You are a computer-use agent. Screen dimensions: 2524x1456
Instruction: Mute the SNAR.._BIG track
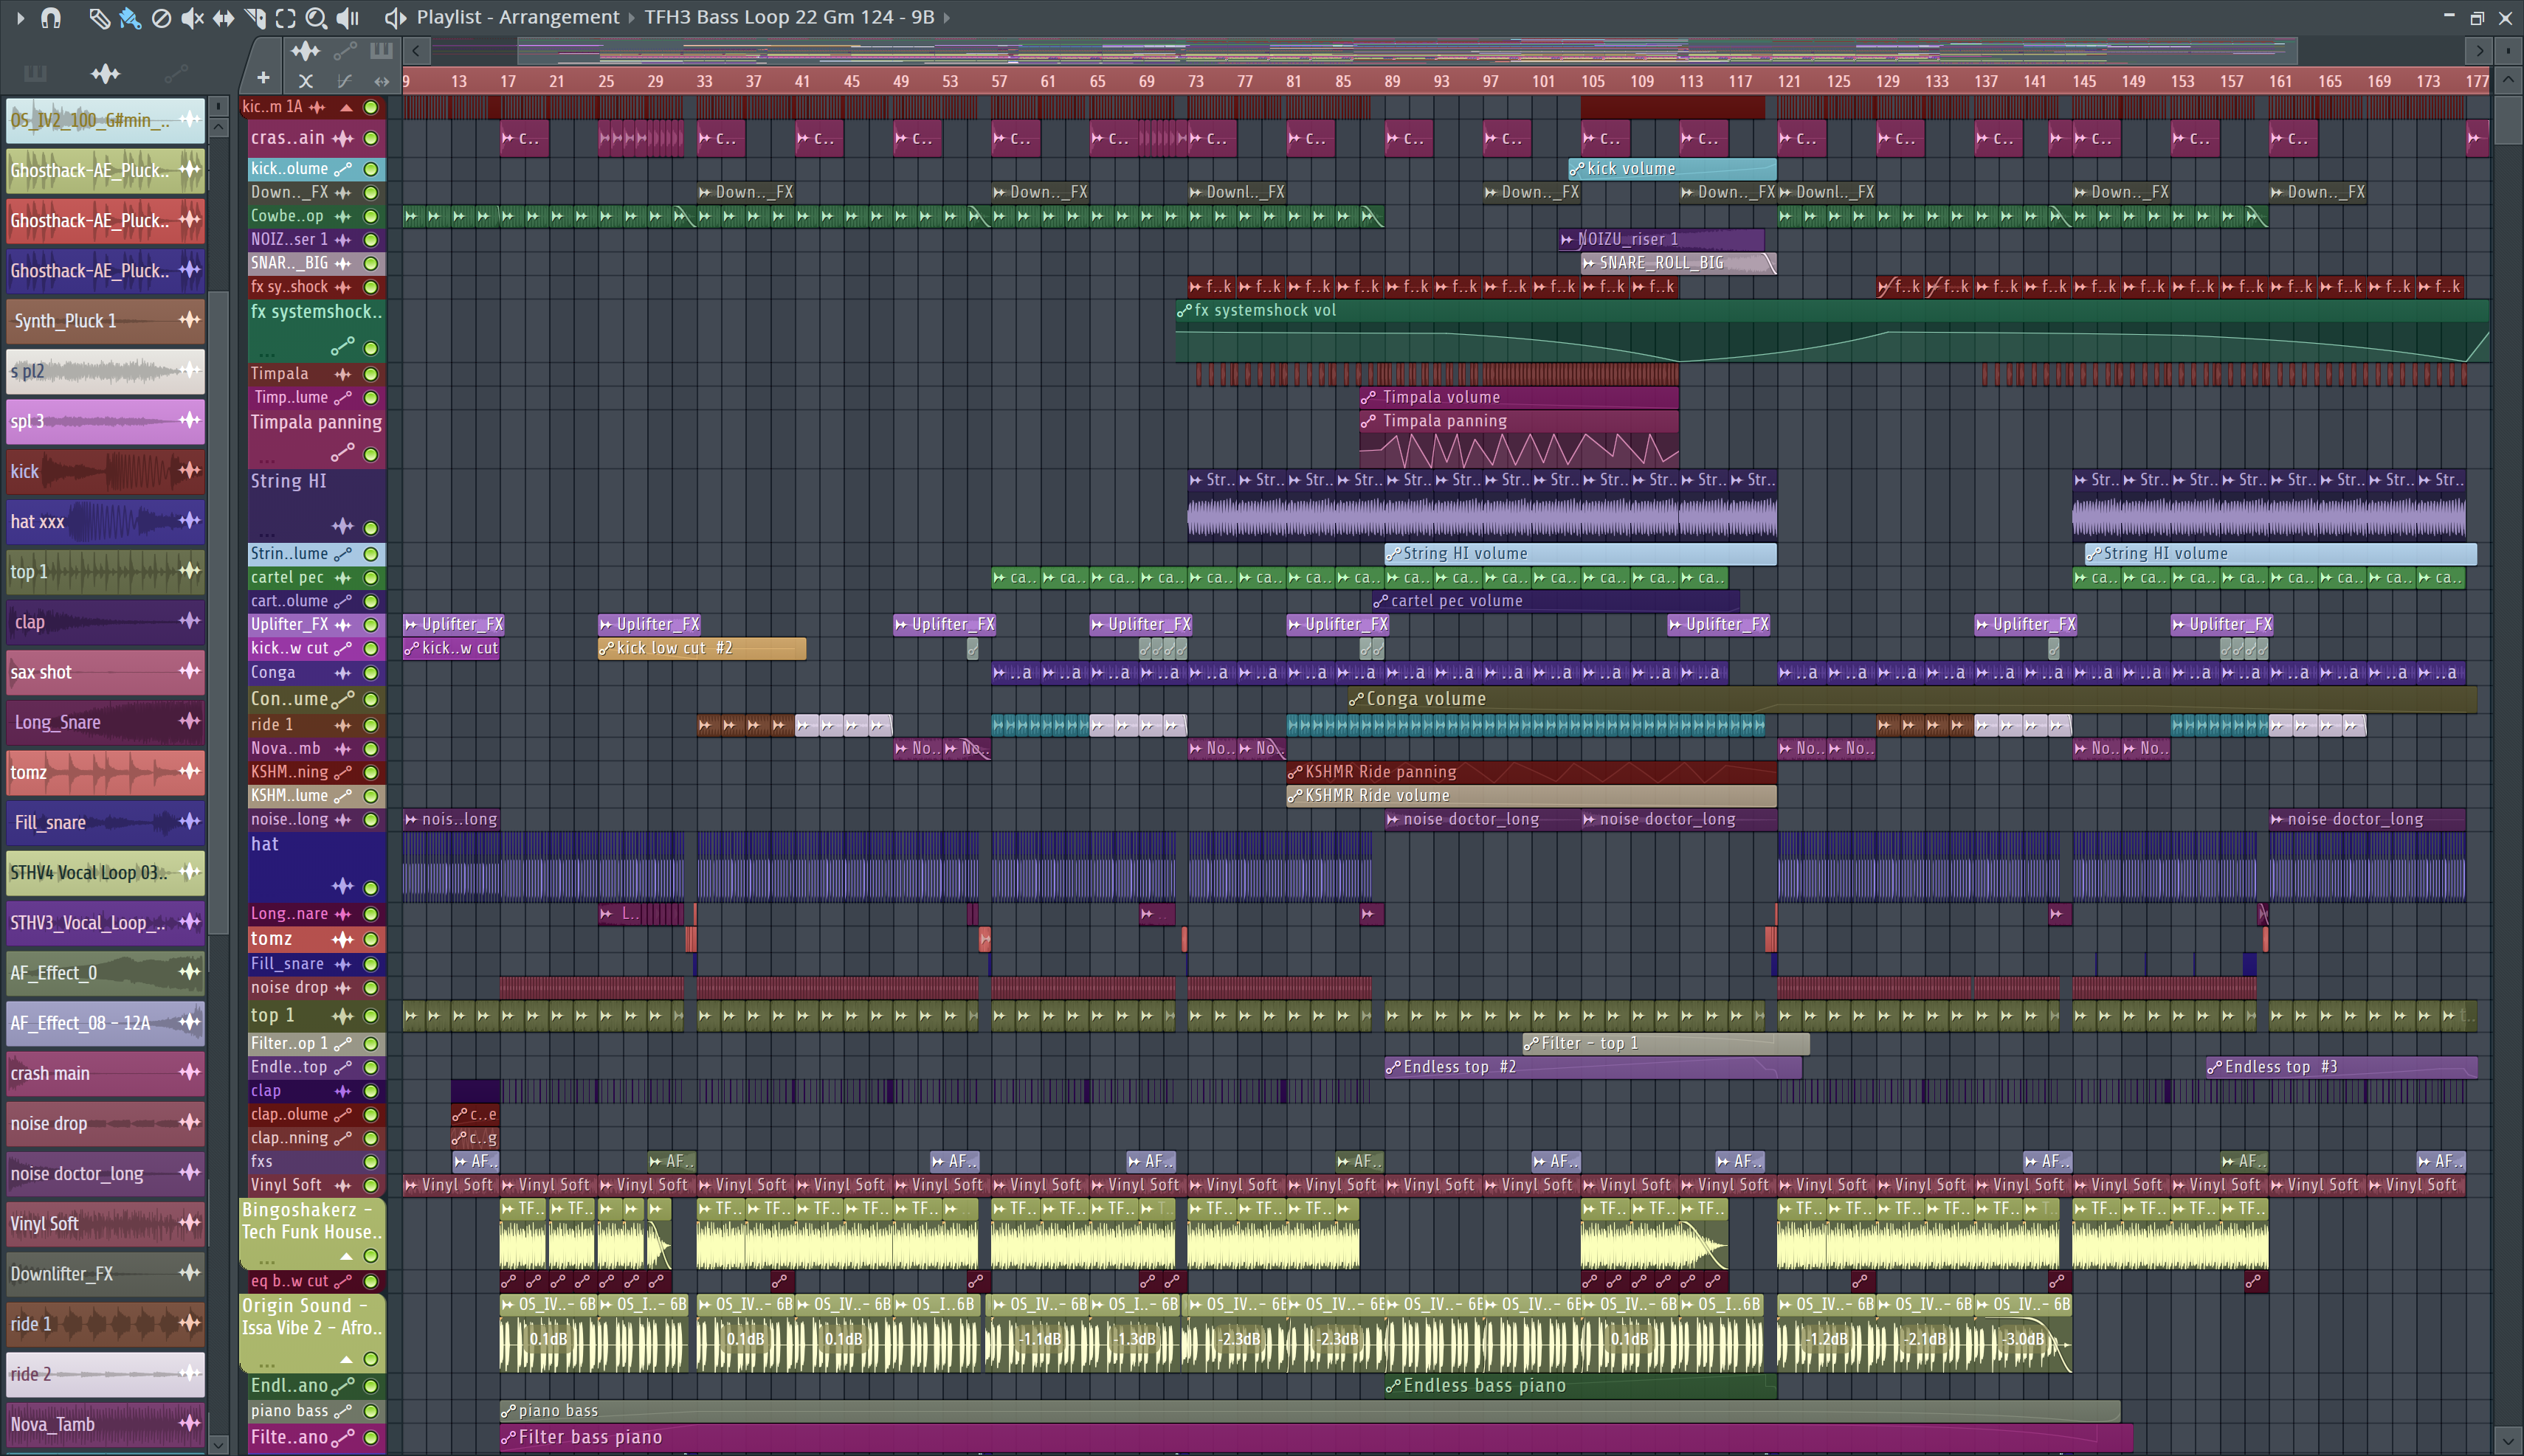371,263
